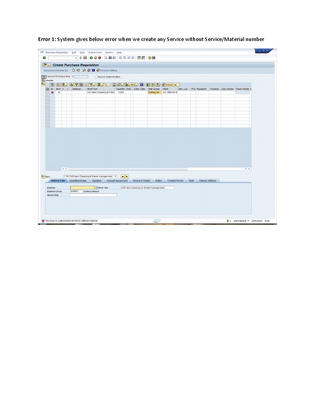Select the Material Data tab
The image size is (315, 420).
[58, 180]
